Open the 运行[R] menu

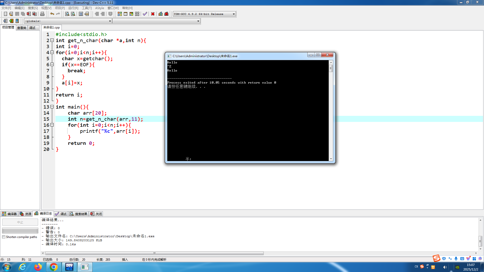(x=73, y=8)
